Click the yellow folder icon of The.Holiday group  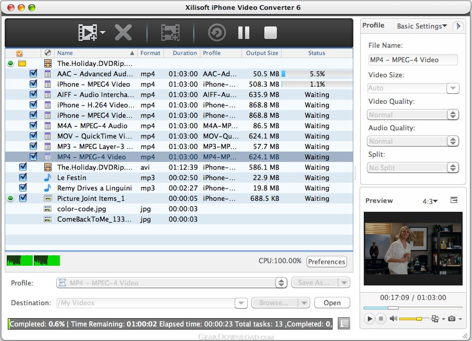(22, 63)
